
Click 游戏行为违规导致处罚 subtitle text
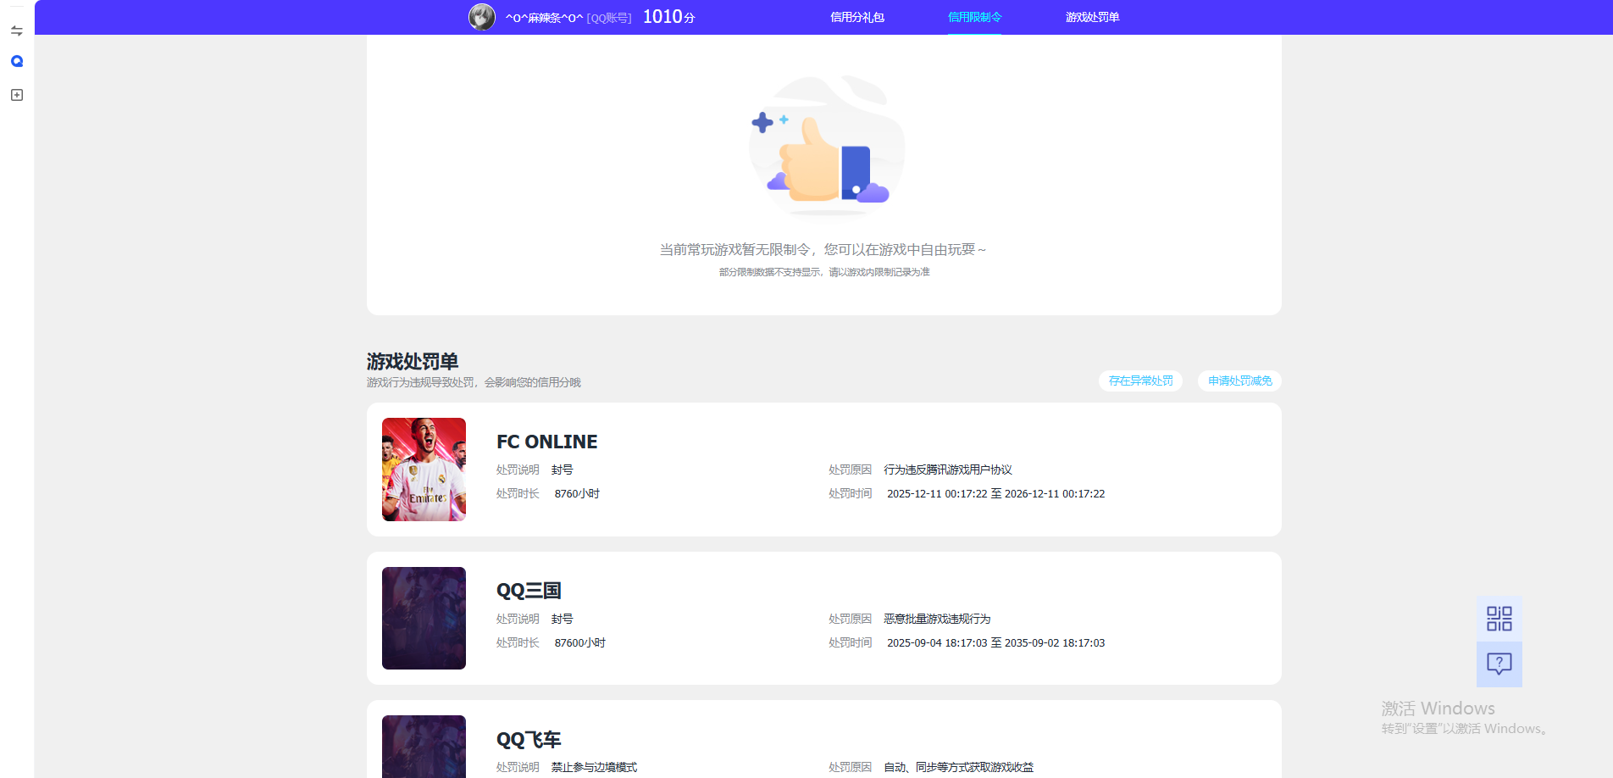474,382
